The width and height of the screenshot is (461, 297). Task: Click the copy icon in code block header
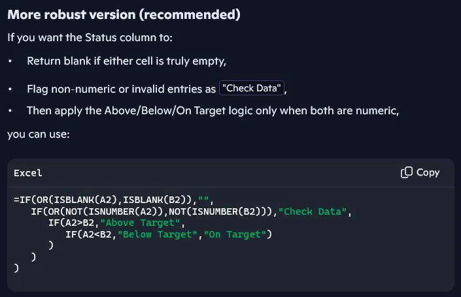click(406, 173)
